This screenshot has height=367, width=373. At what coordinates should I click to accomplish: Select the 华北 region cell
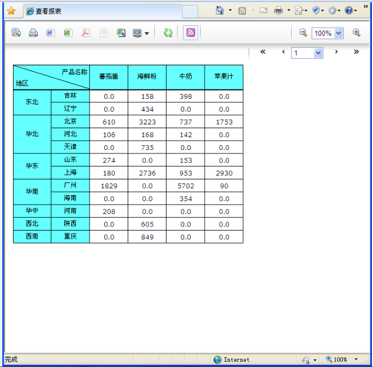(x=32, y=134)
